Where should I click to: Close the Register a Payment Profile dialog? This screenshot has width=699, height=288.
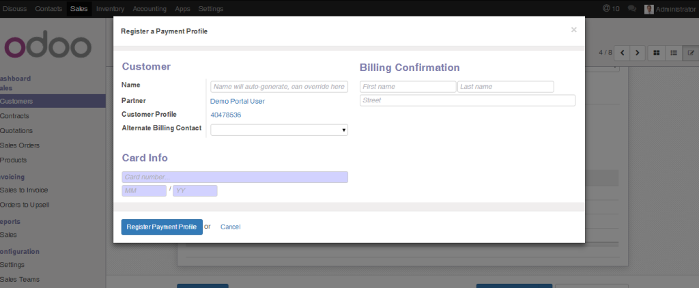pyautogui.click(x=573, y=30)
